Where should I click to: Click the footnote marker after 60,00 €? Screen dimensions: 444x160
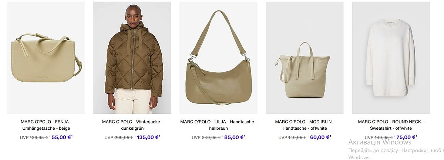click(331, 136)
